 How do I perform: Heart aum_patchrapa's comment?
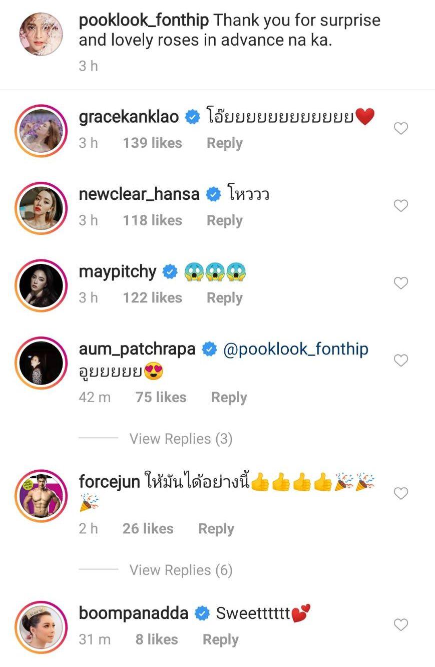click(x=400, y=361)
